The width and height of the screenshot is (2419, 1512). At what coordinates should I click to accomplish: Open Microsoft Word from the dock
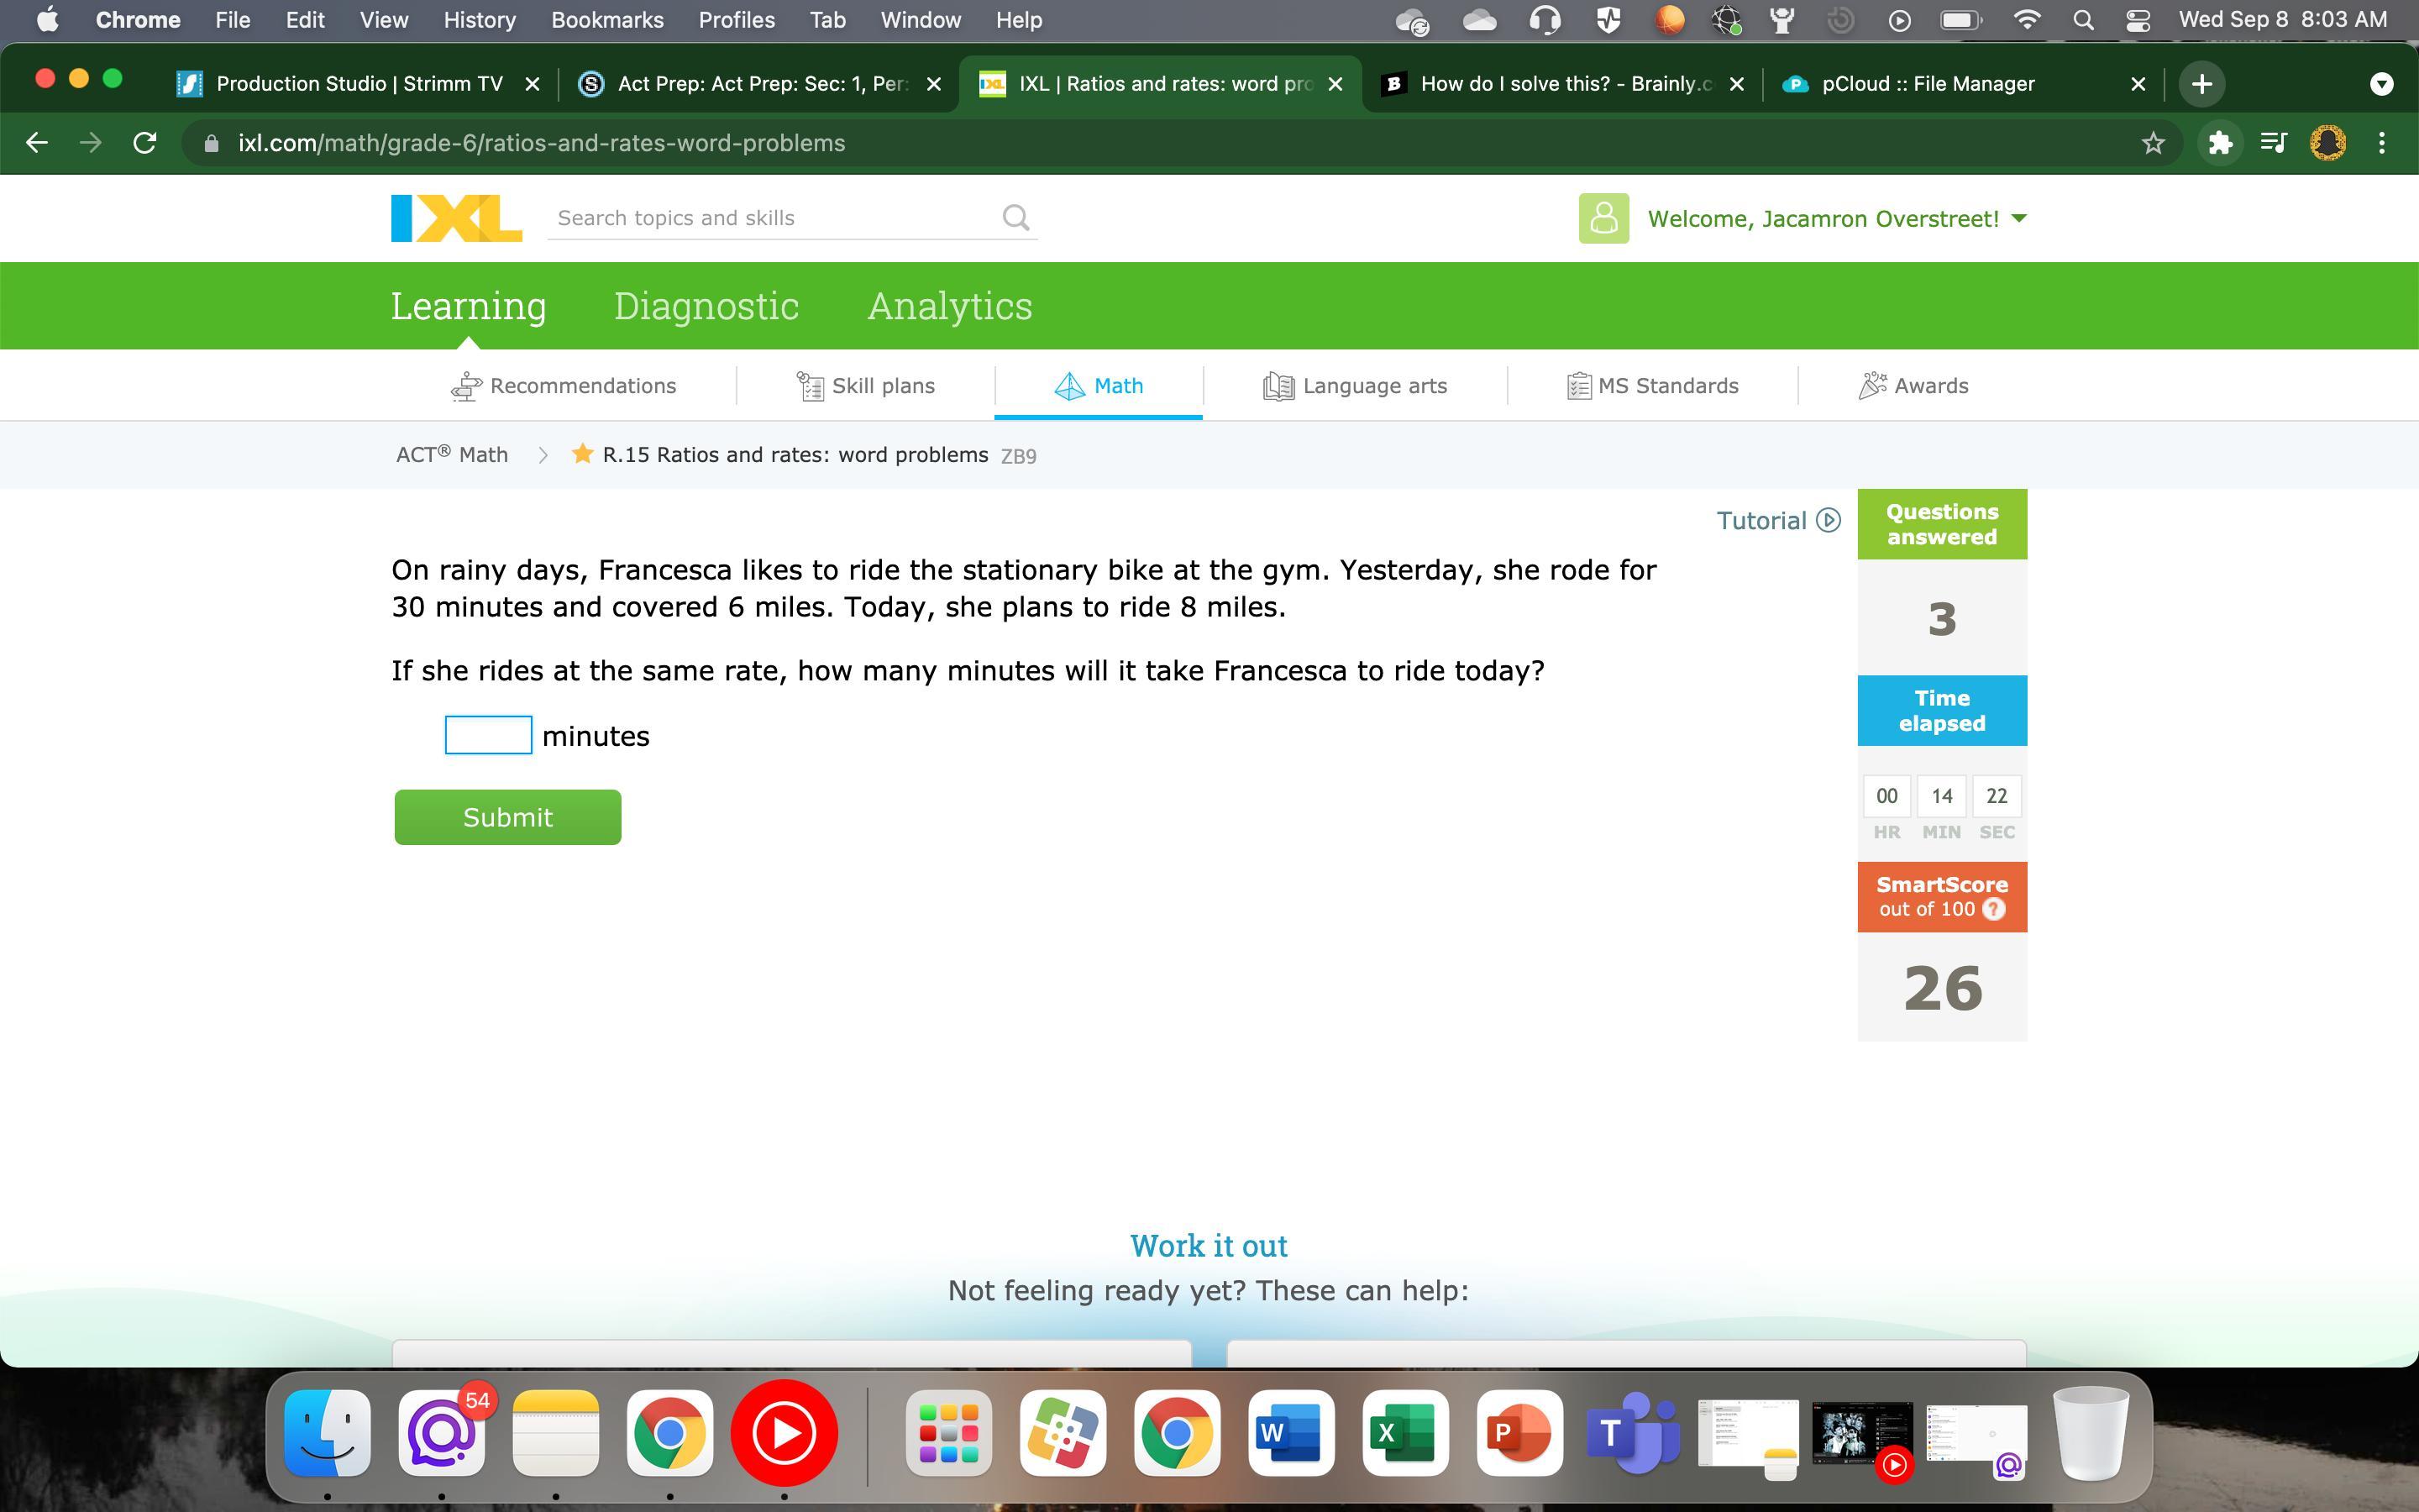pyautogui.click(x=1290, y=1433)
